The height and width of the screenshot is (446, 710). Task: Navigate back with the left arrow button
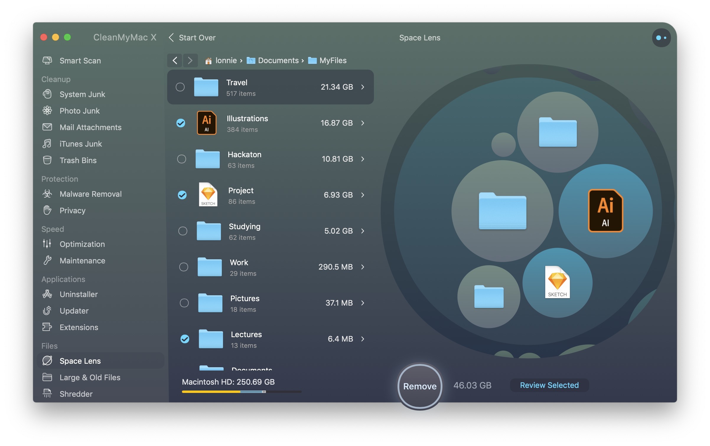pyautogui.click(x=175, y=60)
